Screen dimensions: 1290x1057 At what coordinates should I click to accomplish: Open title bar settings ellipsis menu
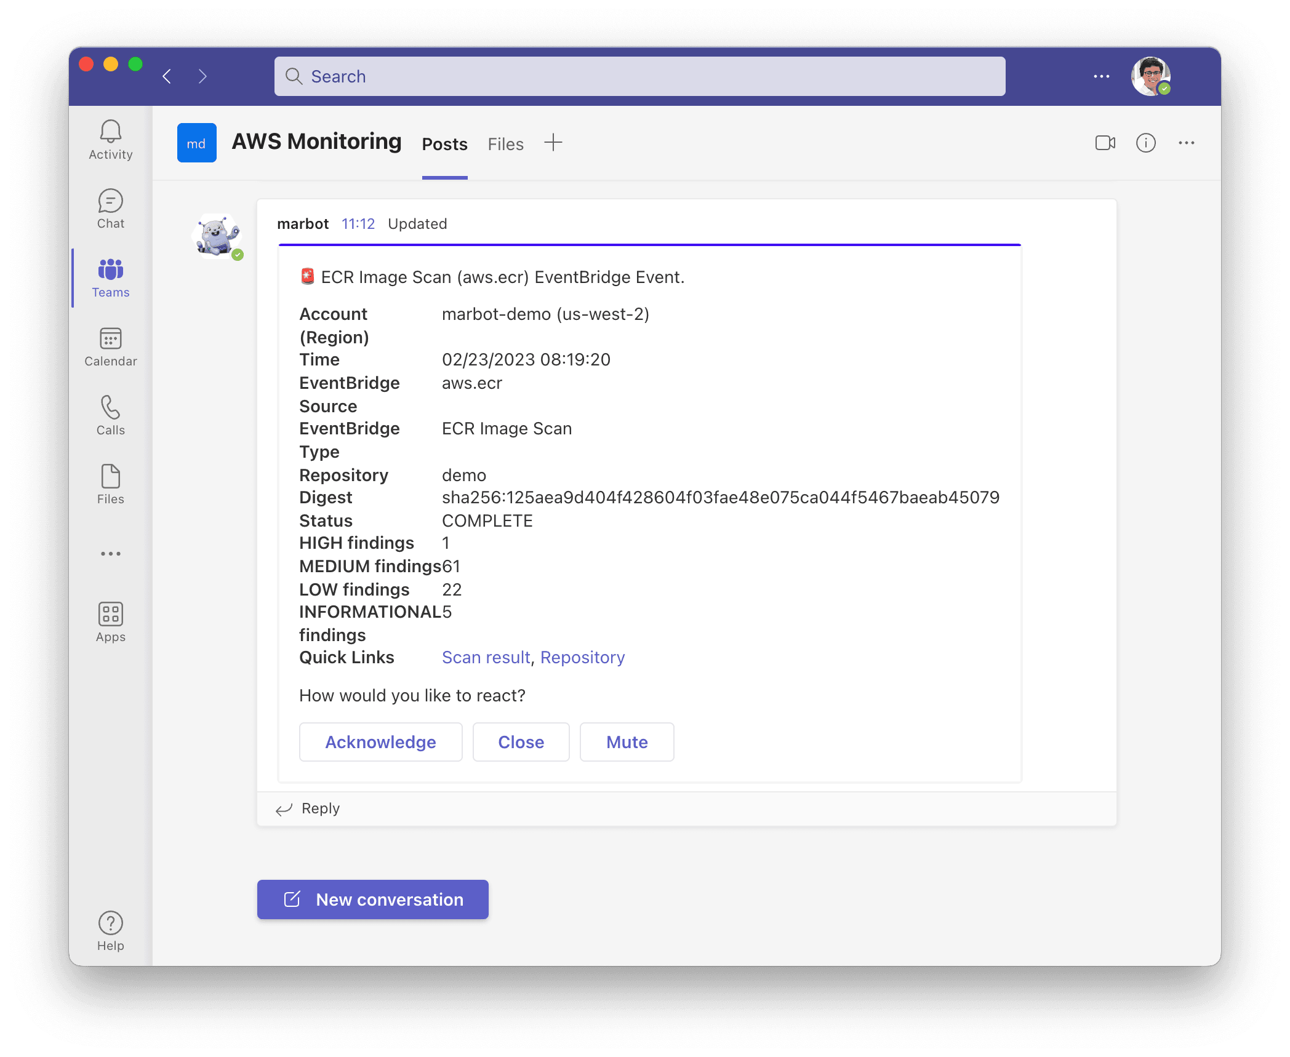click(x=1102, y=76)
